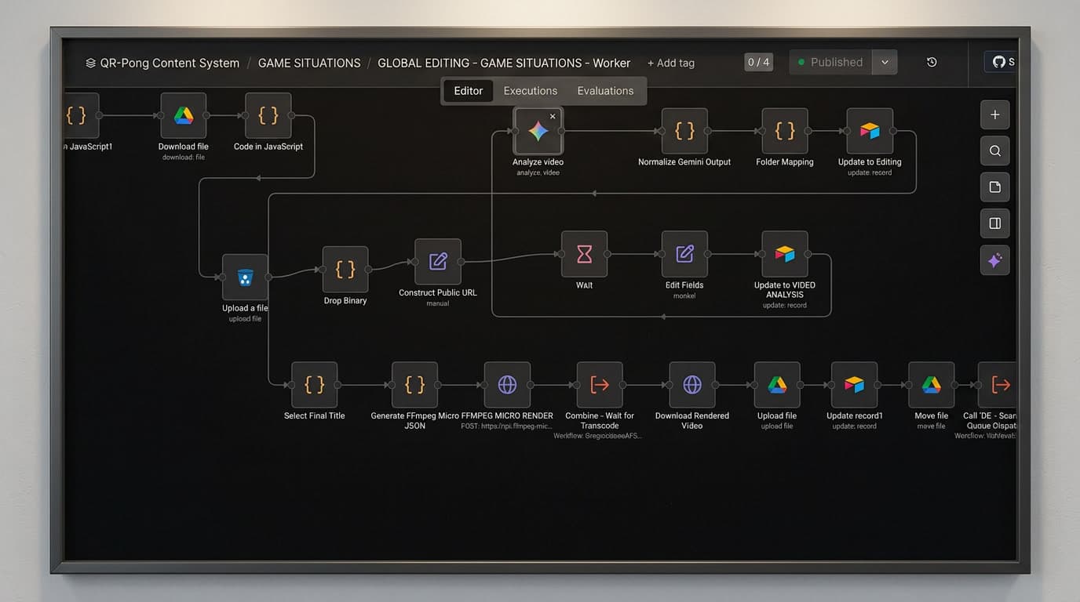
Task: Click the Drop Binary code node icon
Action: click(x=345, y=269)
